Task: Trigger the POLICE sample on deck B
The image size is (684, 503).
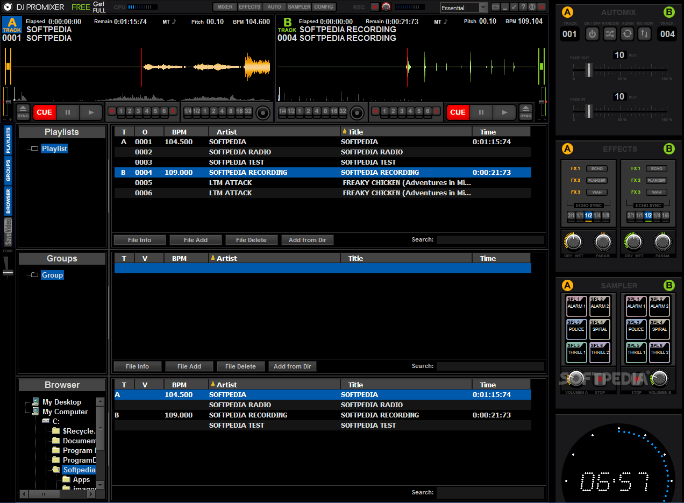Action: coord(636,329)
